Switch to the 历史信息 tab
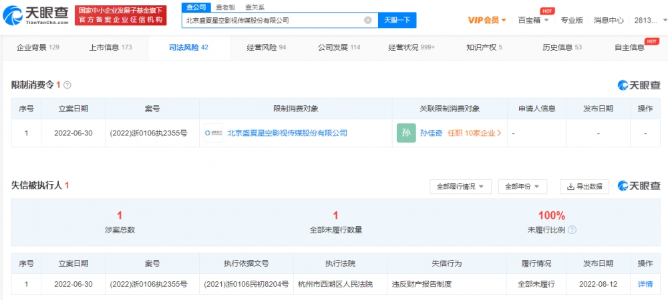668x300 pixels. point(562,47)
